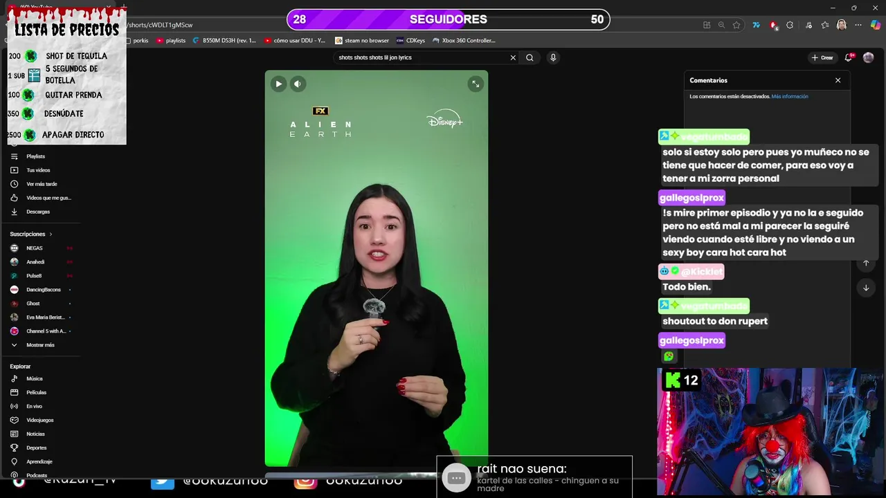Mute the short's volume speaker icon
The image size is (886, 498).
point(298,84)
